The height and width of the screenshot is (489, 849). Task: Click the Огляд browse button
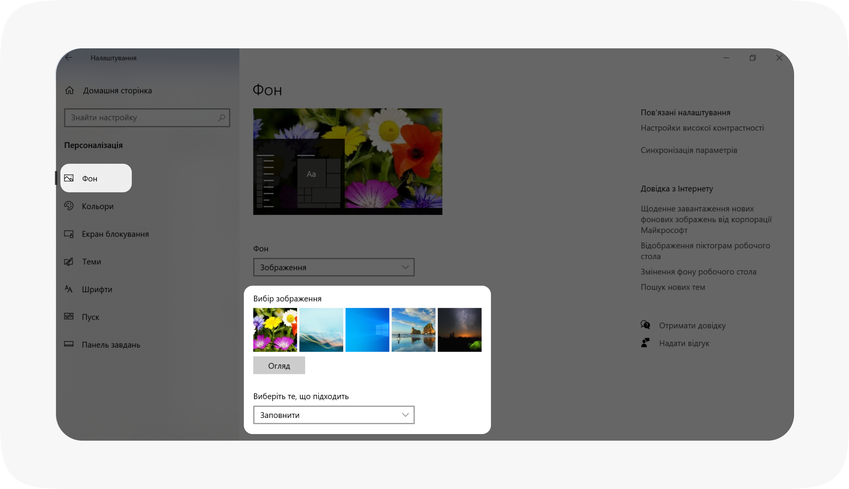(x=279, y=365)
